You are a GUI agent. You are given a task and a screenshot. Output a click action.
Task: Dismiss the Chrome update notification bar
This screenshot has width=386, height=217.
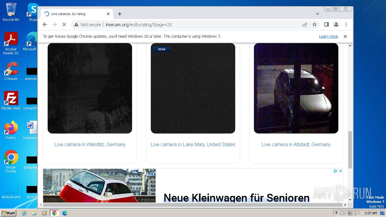pos(345,36)
